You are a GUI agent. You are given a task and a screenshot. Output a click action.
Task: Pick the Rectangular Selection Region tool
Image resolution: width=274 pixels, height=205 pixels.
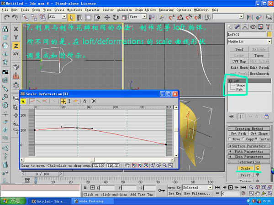(88, 17)
